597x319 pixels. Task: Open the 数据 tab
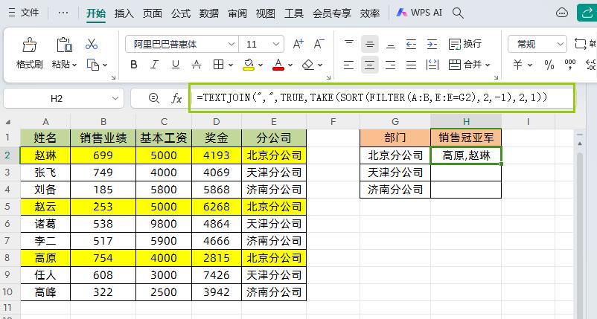tap(209, 13)
